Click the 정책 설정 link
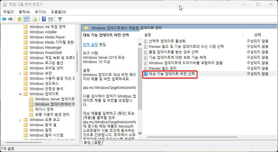 (x=90, y=44)
